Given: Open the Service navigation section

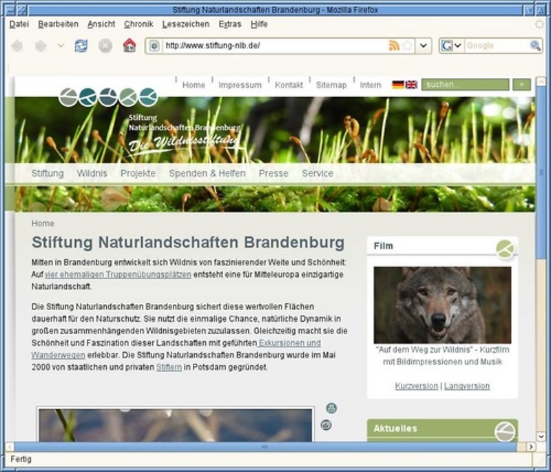Looking at the screenshot, I should pyautogui.click(x=318, y=173).
